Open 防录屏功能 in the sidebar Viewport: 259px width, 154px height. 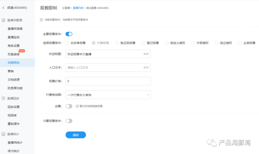point(15,88)
